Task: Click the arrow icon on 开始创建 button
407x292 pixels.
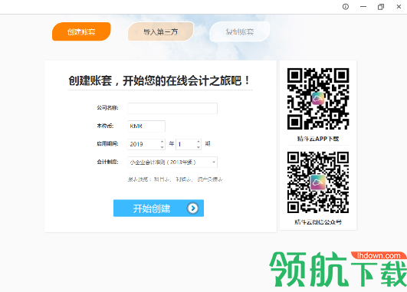Action: click(x=192, y=208)
